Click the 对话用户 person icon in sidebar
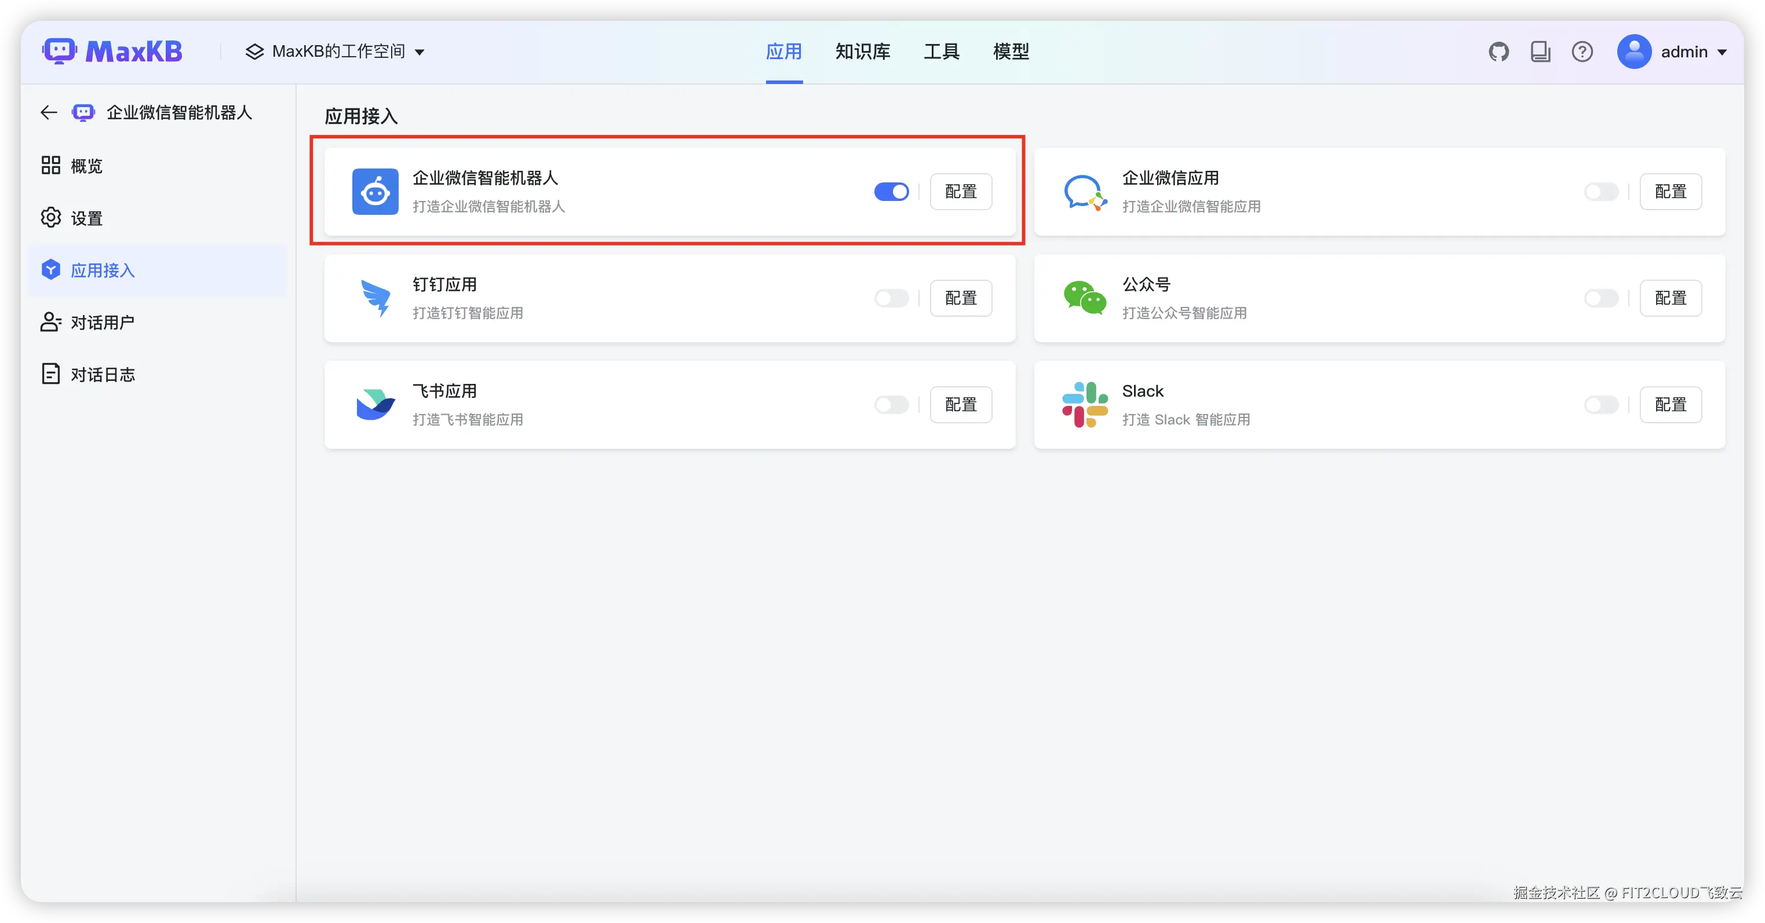This screenshot has width=1765, height=923. pyautogui.click(x=51, y=322)
